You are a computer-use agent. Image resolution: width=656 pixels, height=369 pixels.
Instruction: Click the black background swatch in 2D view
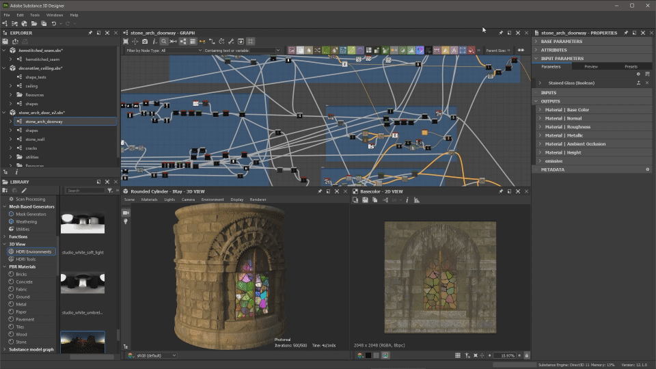point(368,355)
